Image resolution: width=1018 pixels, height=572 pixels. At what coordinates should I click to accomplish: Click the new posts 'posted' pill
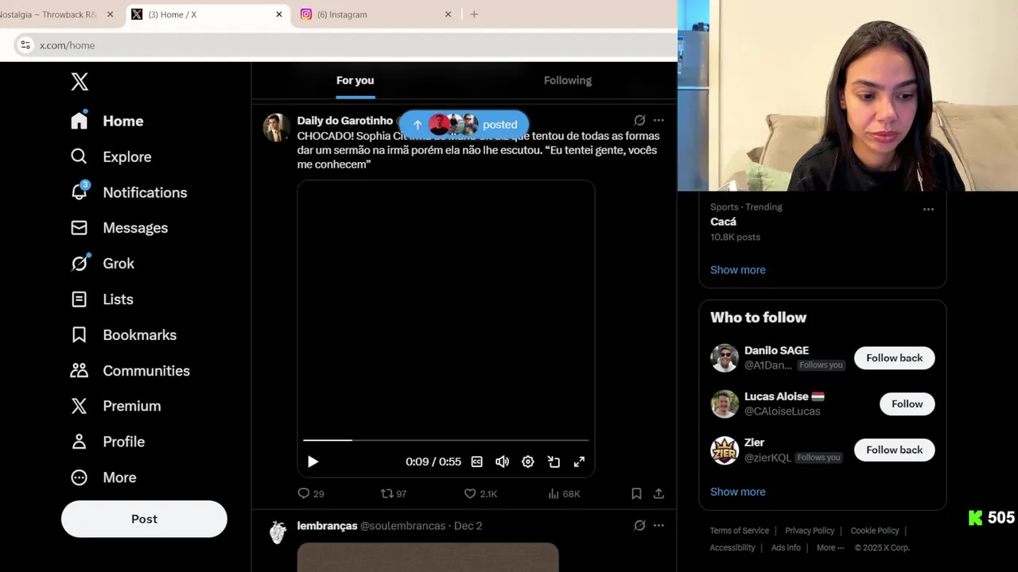(464, 124)
